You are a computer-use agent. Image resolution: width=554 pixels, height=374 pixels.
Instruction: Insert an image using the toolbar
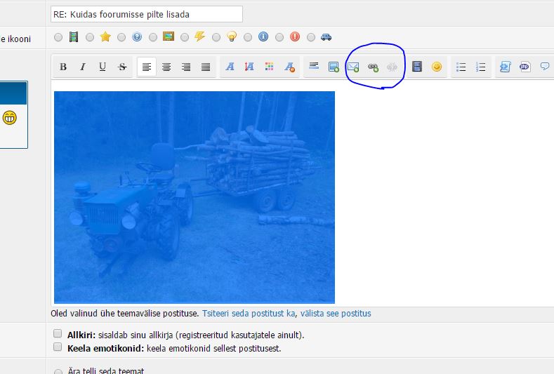(x=334, y=67)
